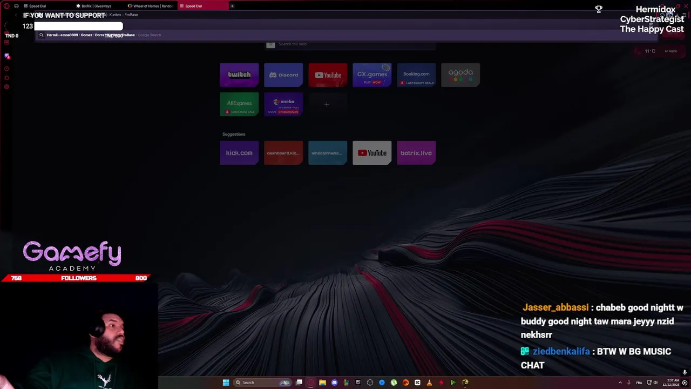Click the last yellow-dark taskbar app icon
691x389 pixels.
(465, 383)
